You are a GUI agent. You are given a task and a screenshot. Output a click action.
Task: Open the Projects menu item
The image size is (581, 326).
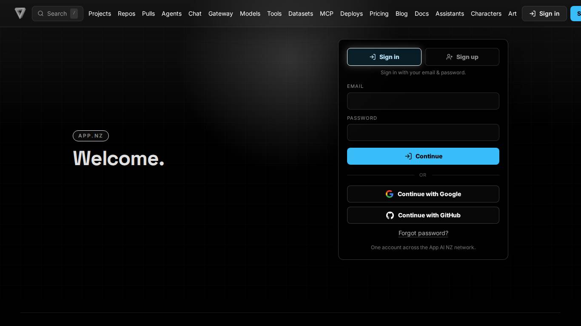point(100,14)
